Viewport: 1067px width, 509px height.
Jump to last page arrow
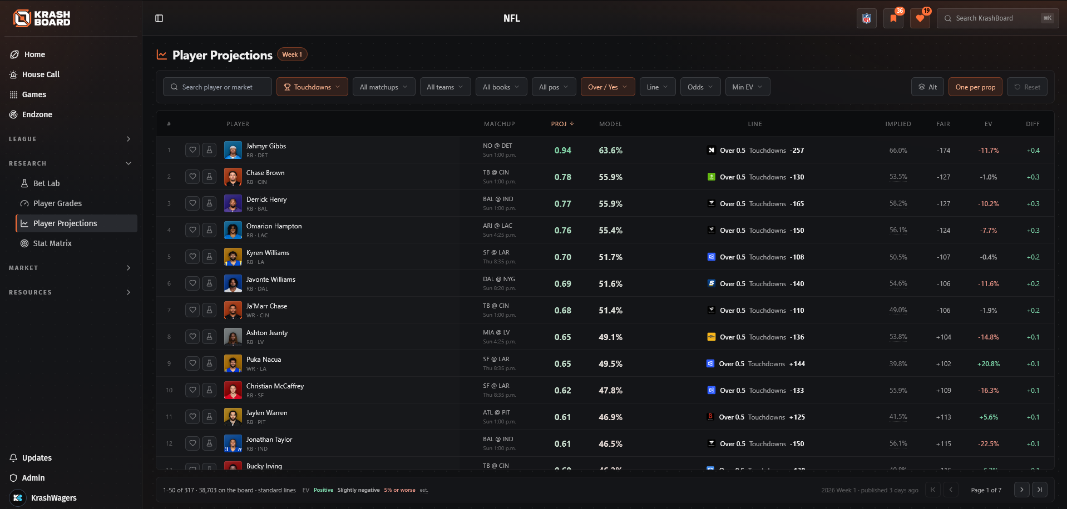coord(1040,490)
